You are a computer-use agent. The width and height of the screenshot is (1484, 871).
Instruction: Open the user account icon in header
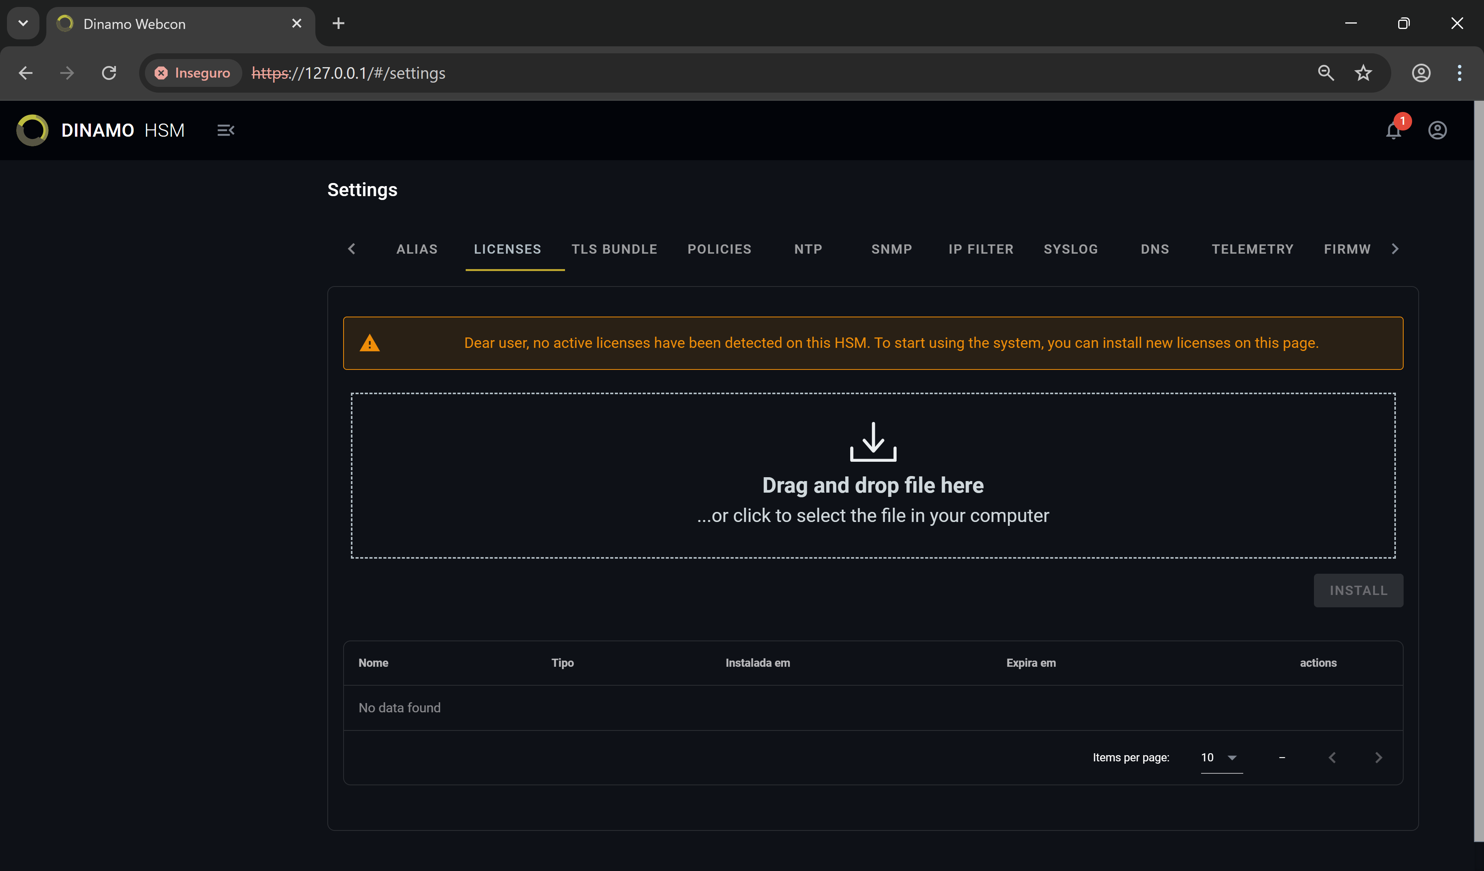(x=1437, y=130)
